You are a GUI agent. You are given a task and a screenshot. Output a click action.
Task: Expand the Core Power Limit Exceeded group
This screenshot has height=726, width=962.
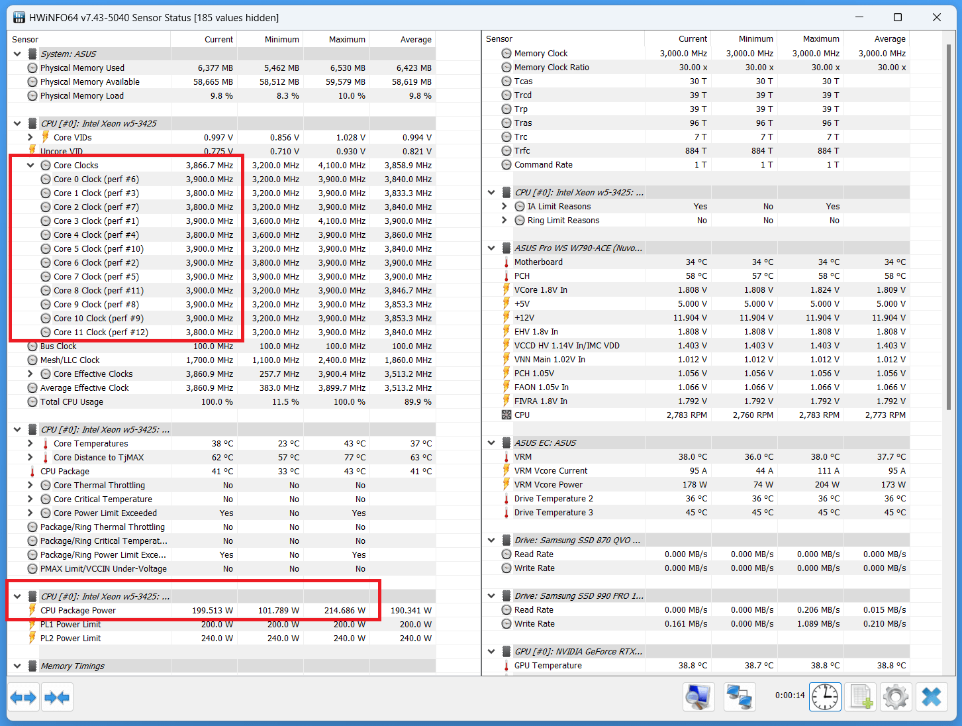(x=30, y=513)
